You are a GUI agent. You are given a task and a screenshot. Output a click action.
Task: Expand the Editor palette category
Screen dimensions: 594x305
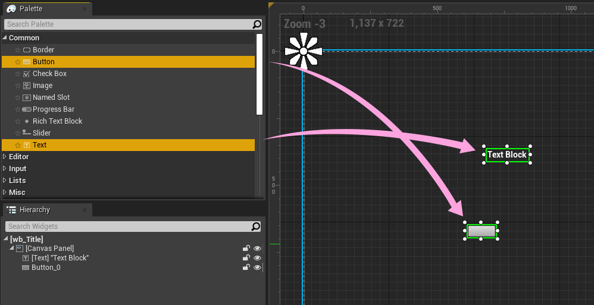pyautogui.click(x=5, y=157)
